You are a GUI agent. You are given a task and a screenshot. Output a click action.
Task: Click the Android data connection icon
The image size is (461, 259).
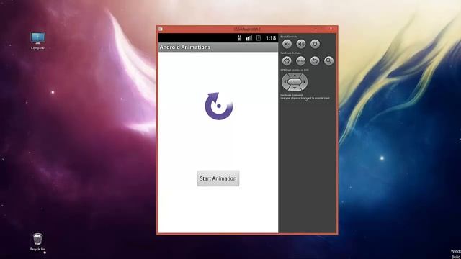pyautogui.click(x=239, y=38)
